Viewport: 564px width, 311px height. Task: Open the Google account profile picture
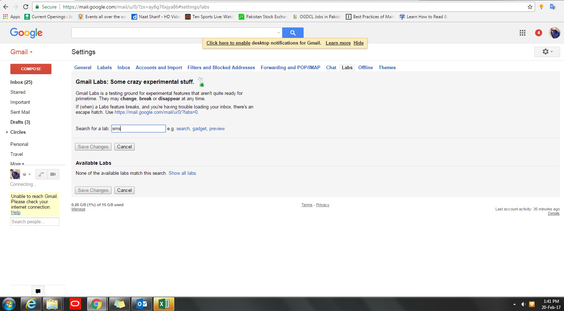tap(554, 33)
